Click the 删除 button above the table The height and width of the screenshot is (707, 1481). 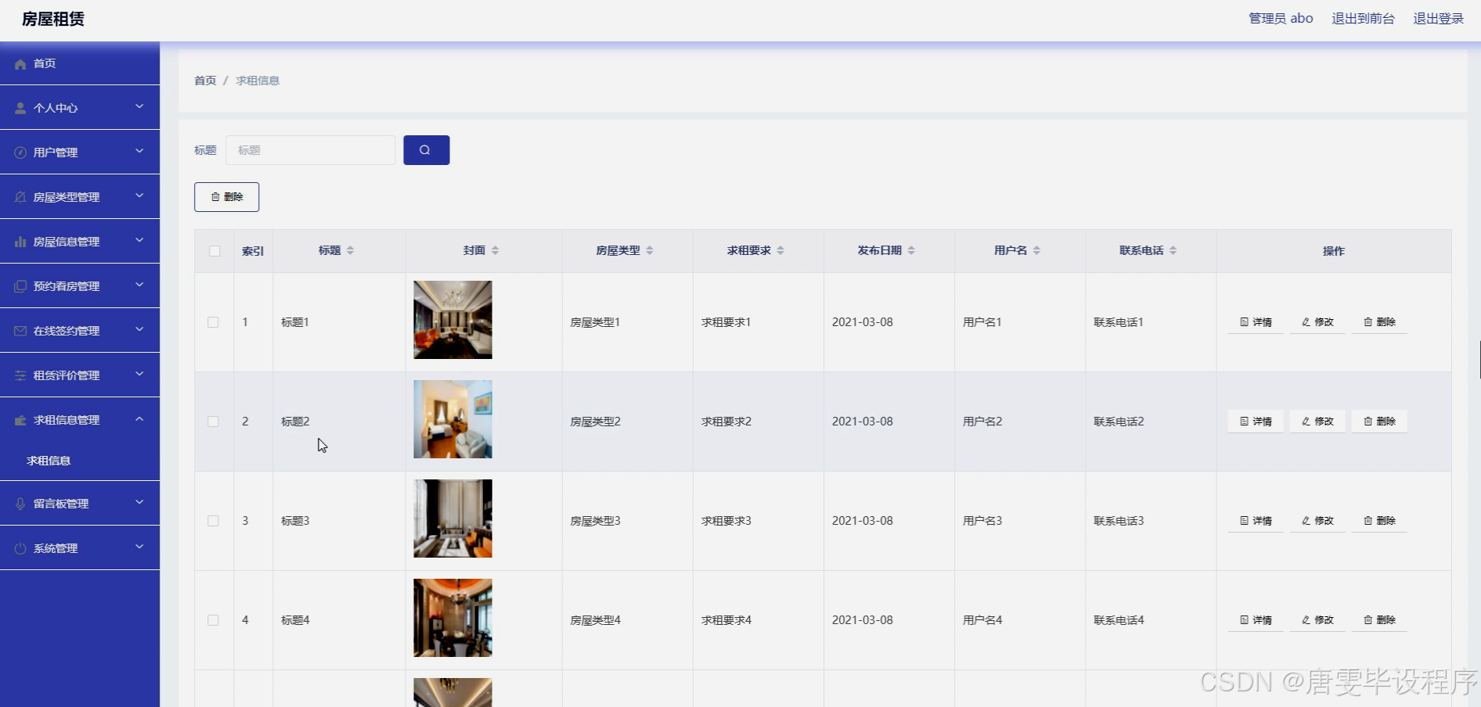(227, 197)
